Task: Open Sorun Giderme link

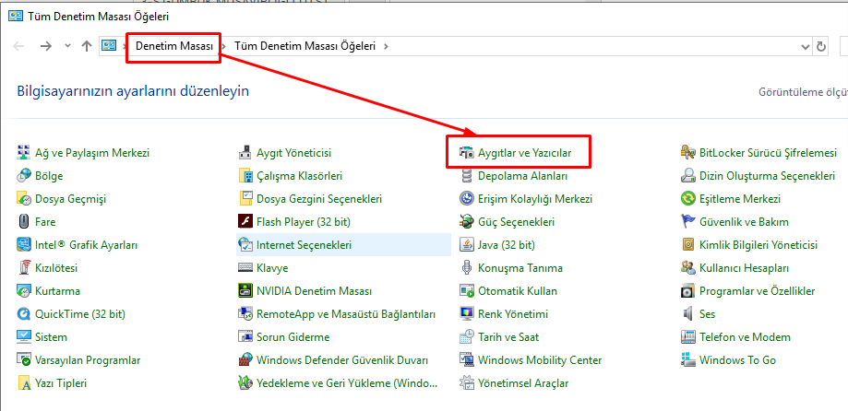Action: click(293, 337)
